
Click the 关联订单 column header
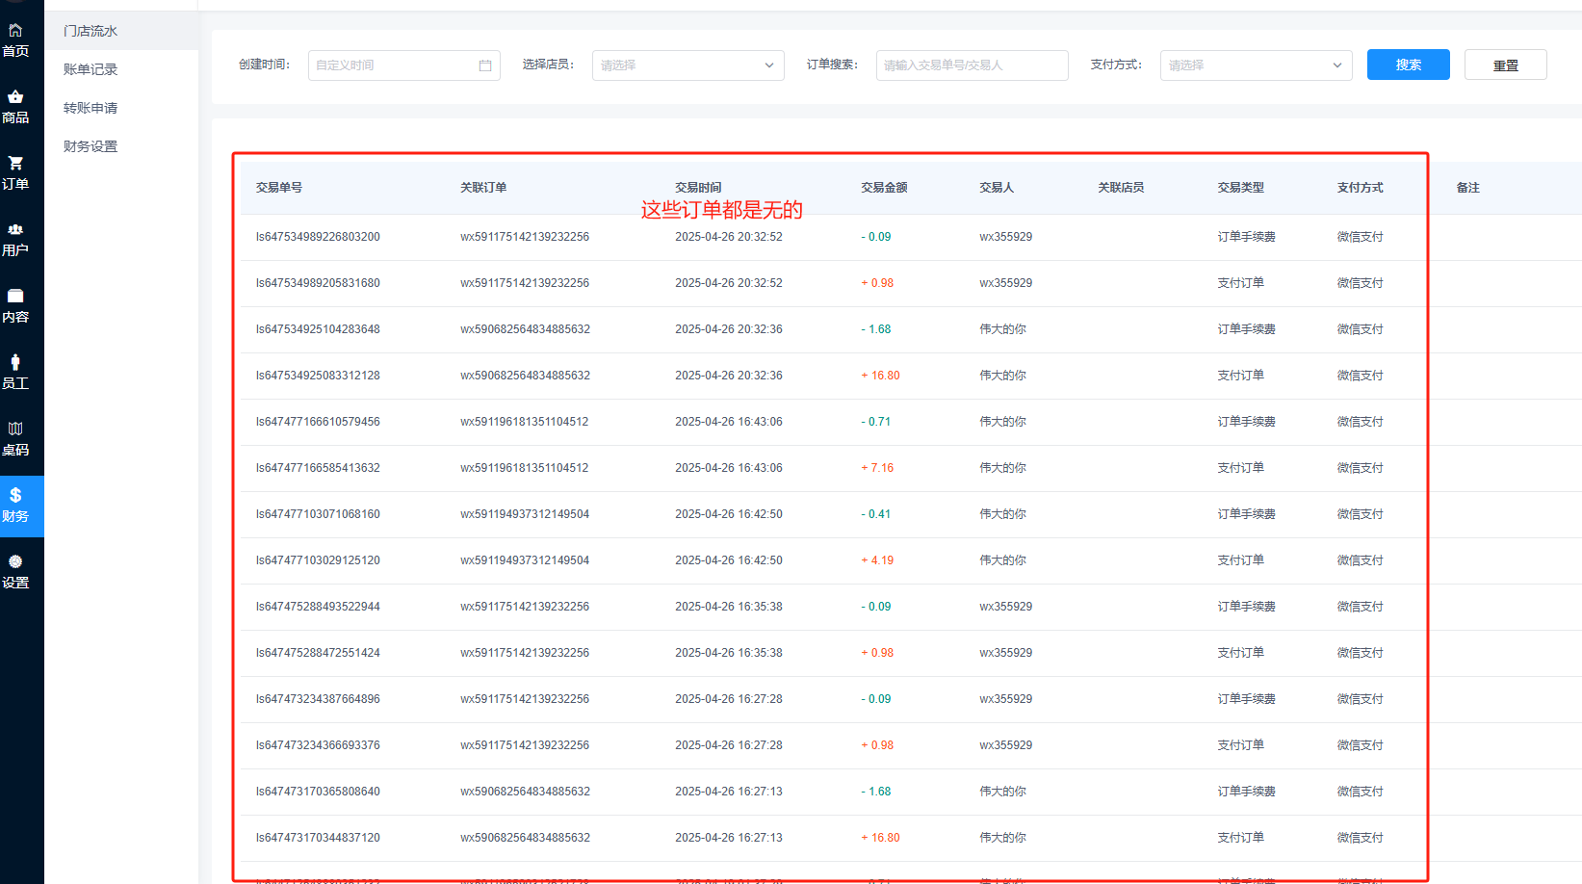tap(483, 188)
